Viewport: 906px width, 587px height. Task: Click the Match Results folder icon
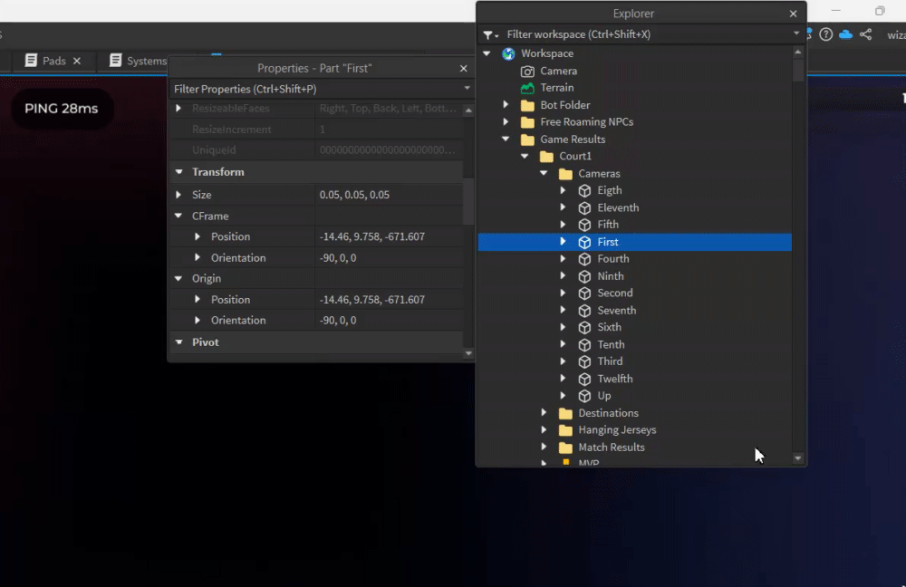[565, 447]
